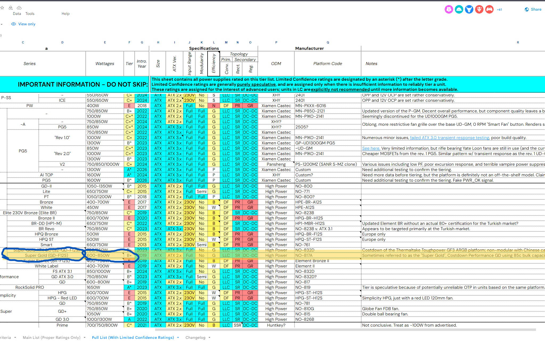Click the Notes header cell
Viewport: 545px width, 341px height.
click(371, 64)
